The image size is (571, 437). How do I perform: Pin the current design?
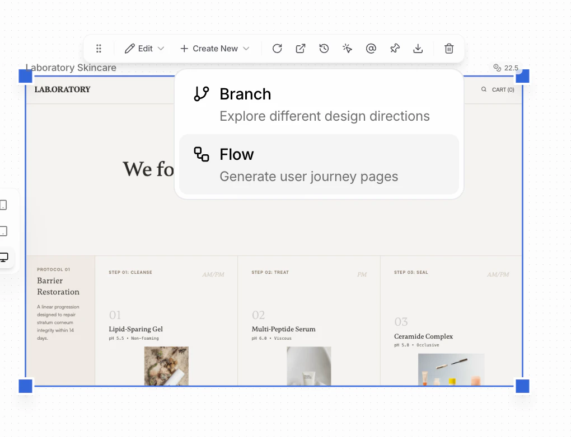[394, 49]
